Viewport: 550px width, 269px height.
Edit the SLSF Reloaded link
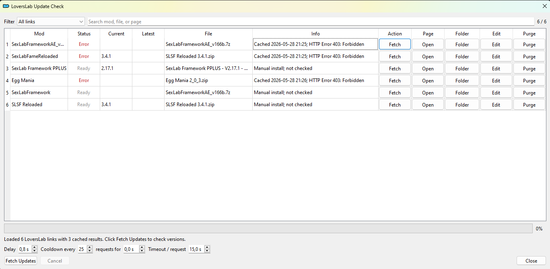(x=496, y=105)
